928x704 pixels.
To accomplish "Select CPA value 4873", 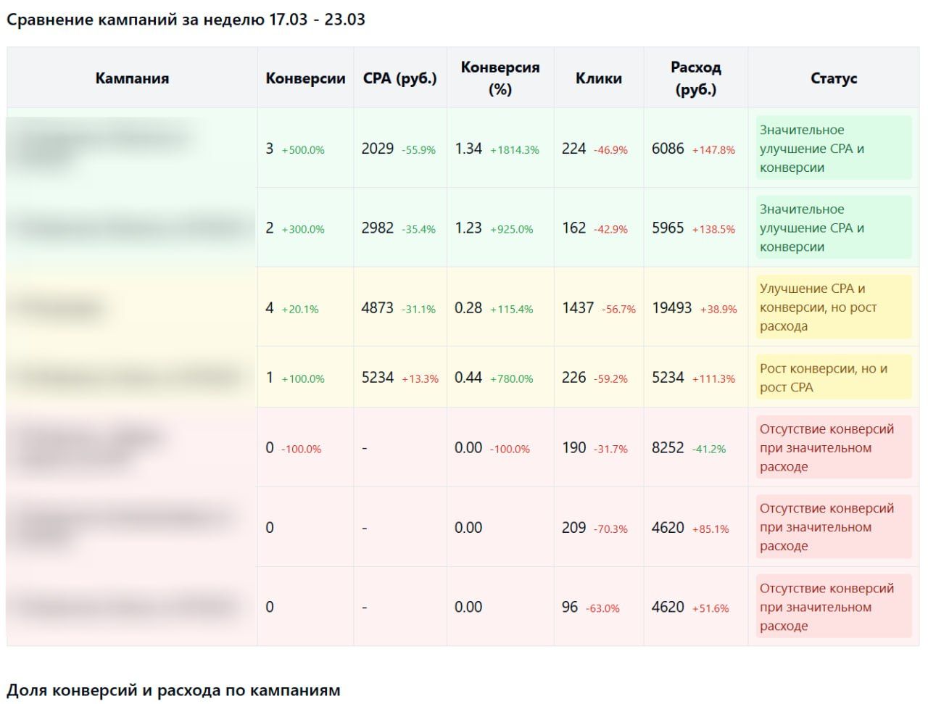I will click(378, 307).
